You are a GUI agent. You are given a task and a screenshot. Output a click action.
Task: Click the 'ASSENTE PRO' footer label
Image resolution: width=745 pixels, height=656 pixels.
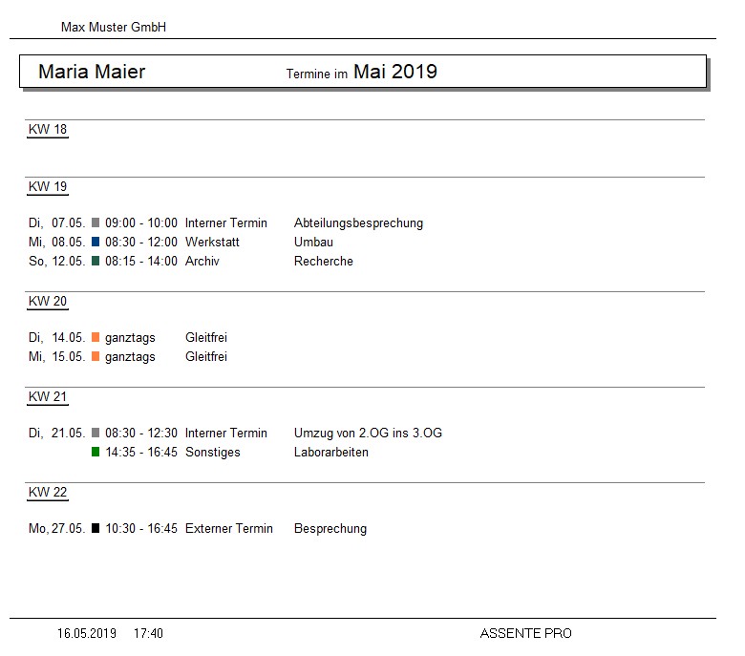[x=526, y=633]
